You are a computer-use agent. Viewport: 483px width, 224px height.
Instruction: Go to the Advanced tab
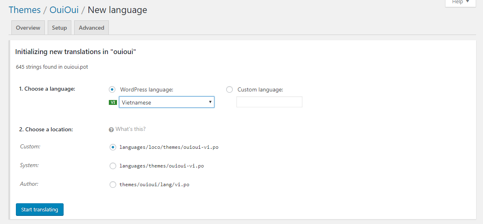point(91,28)
